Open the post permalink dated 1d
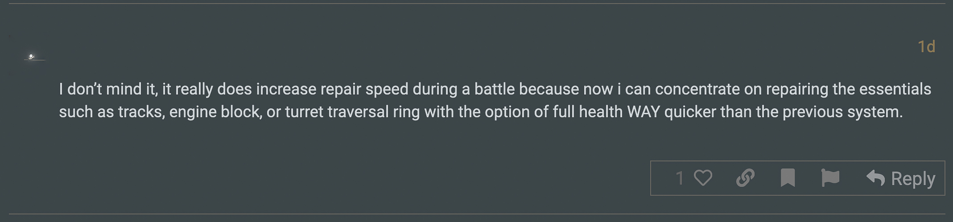953x222 pixels. 926,47
